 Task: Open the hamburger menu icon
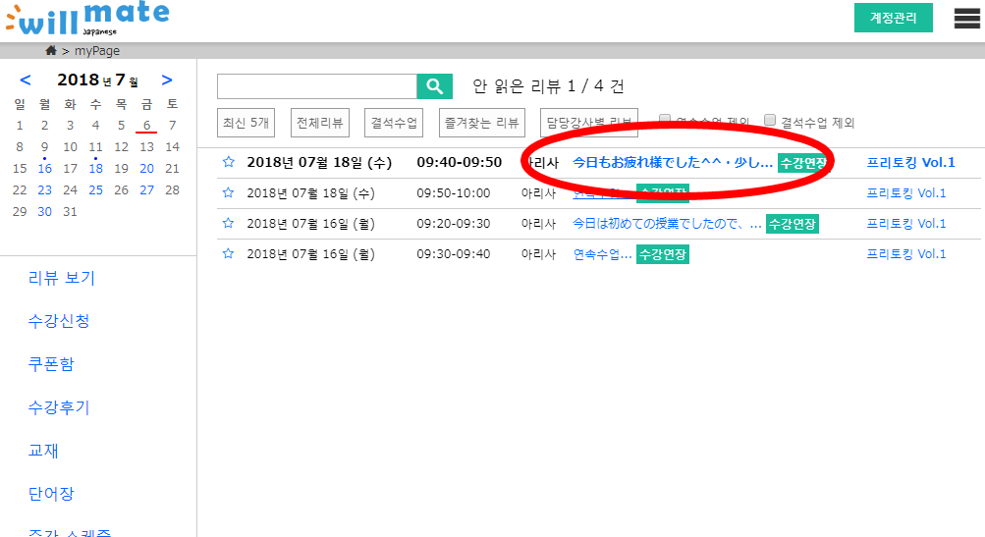click(x=967, y=19)
